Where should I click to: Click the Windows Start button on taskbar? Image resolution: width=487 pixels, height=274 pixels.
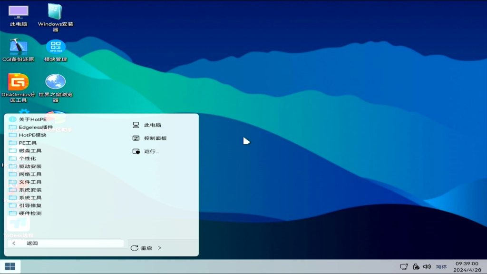click(10, 266)
